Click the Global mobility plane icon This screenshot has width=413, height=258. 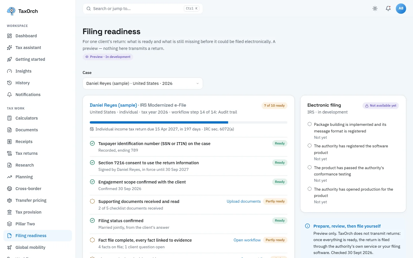(9, 247)
